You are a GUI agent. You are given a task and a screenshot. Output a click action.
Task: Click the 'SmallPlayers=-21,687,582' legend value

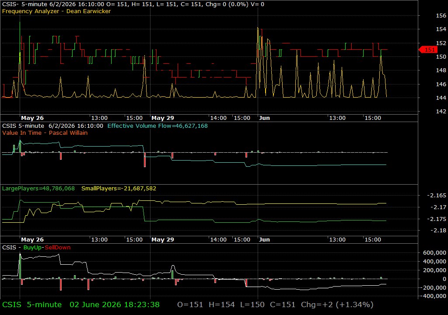point(119,189)
